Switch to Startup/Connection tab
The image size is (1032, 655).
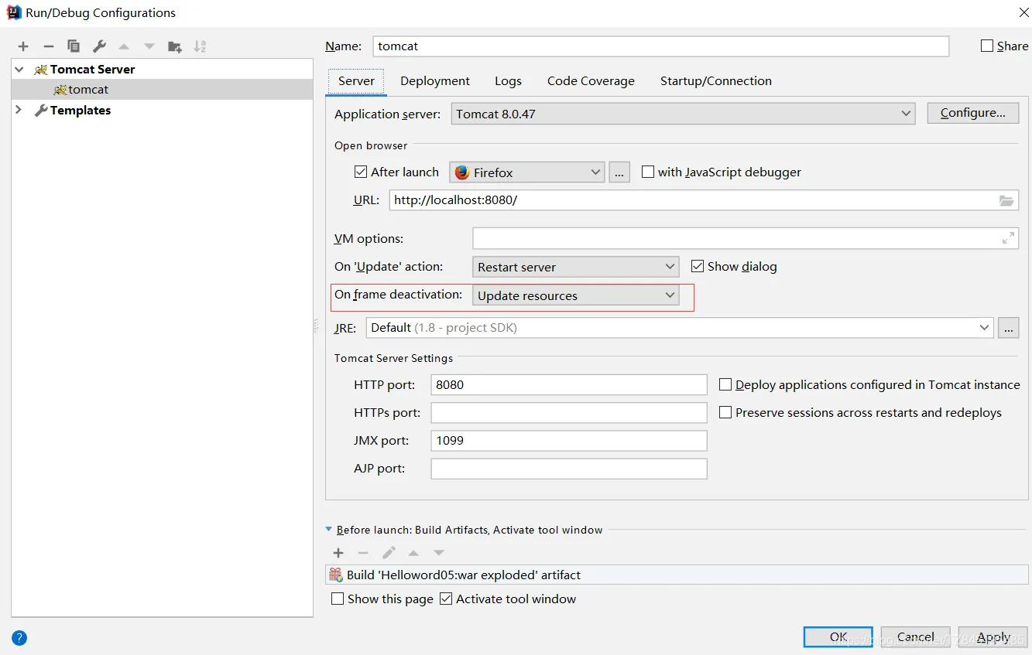click(x=716, y=81)
